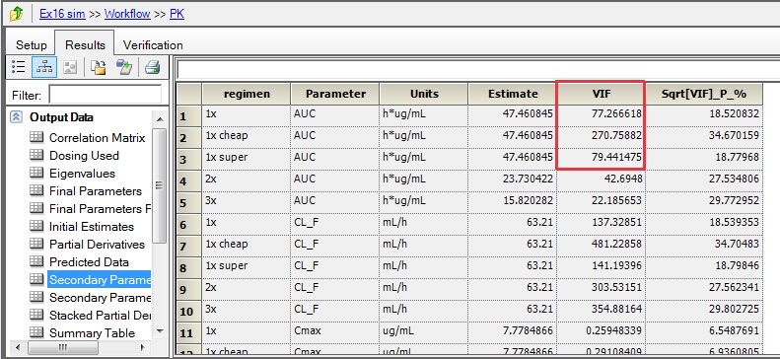Follow the Workflow breadcrumb link
The height and width of the screenshot is (359, 780).
coord(127,14)
